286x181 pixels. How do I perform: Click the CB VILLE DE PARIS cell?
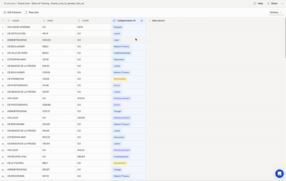[23, 53]
